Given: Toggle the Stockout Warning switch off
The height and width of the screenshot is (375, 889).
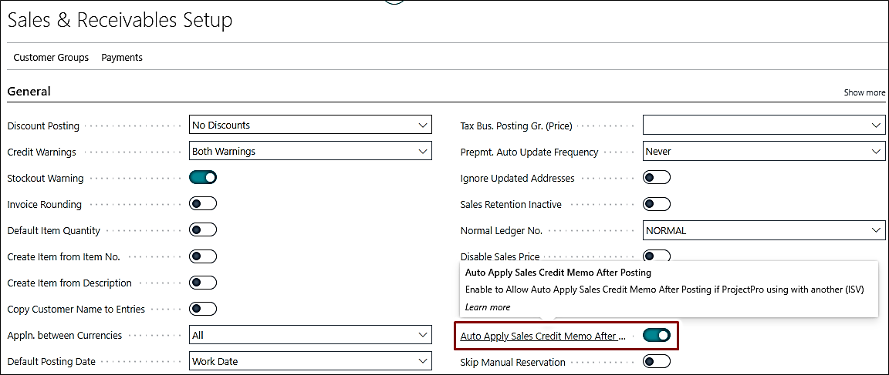Looking at the screenshot, I should click(203, 178).
